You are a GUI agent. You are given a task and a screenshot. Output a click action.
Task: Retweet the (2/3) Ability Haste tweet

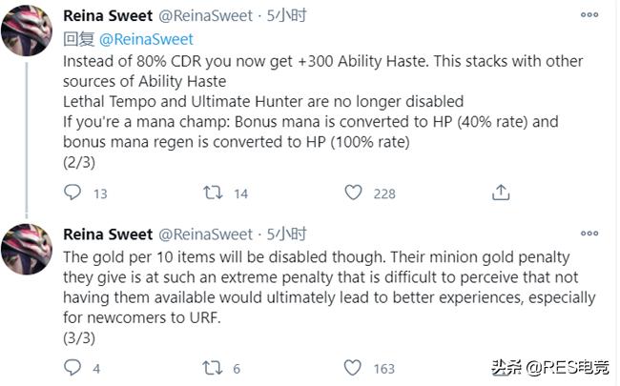(213, 193)
